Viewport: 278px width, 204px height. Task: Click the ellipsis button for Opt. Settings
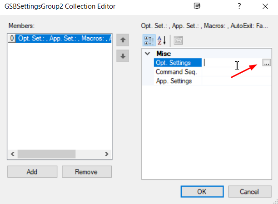coord(266,63)
